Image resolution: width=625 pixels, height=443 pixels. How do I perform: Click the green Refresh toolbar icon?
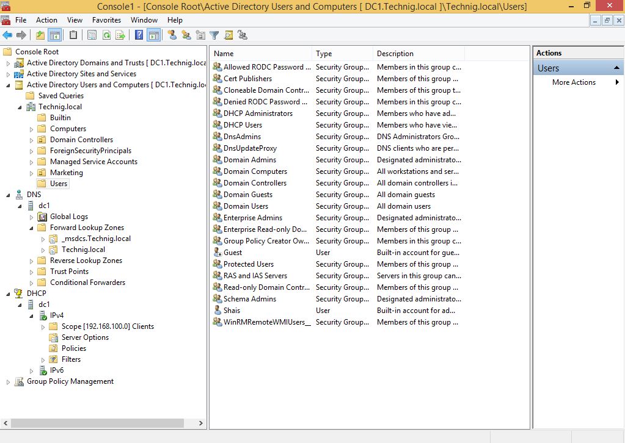pos(106,35)
